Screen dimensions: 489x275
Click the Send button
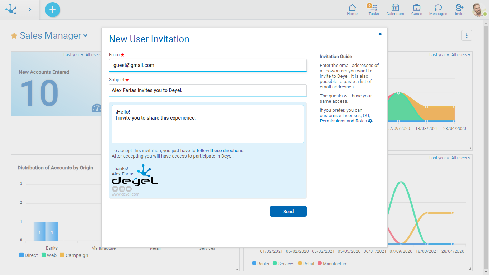tap(288, 211)
